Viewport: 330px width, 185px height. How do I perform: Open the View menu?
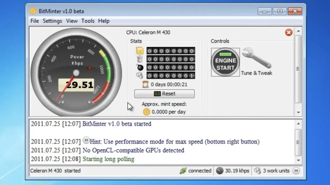(x=72, y=21)
